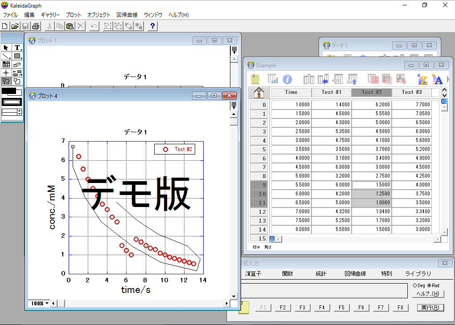The image size is (455, 325).
Task: Click the column bars icon in Example toolbar
Action: coord(308,79)
